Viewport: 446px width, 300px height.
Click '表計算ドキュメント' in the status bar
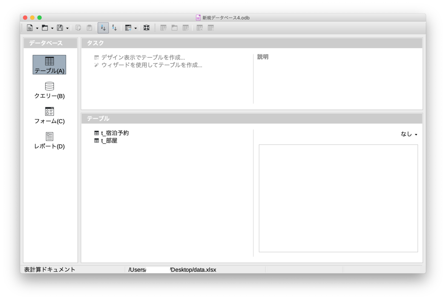(50, 270)
